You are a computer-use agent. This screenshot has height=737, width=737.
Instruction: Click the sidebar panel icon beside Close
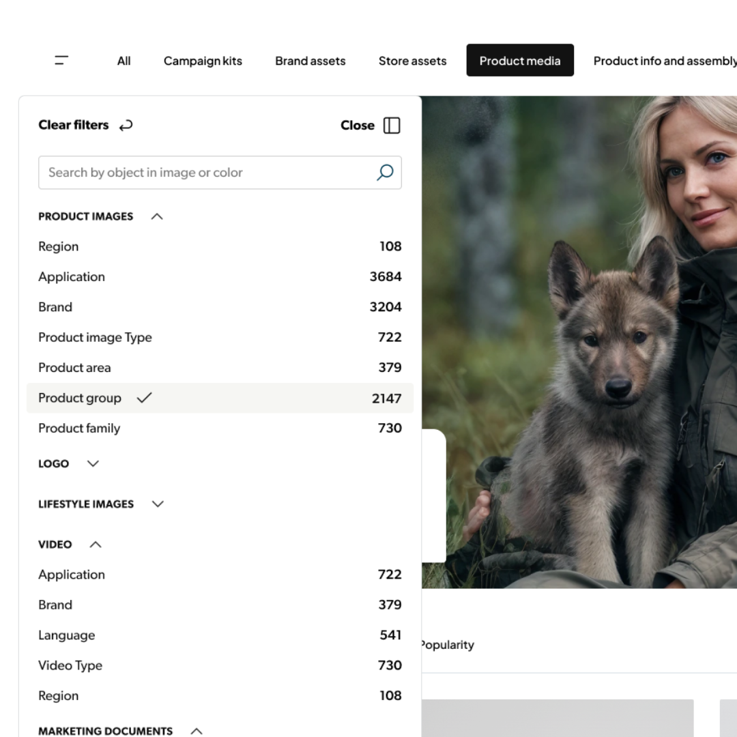pyautogui.click(x=392, y=126)
